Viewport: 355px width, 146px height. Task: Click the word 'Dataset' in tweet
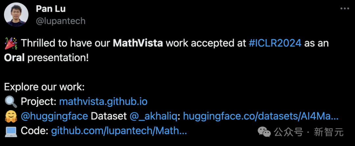pyautogui.click(x=109, y=116)
